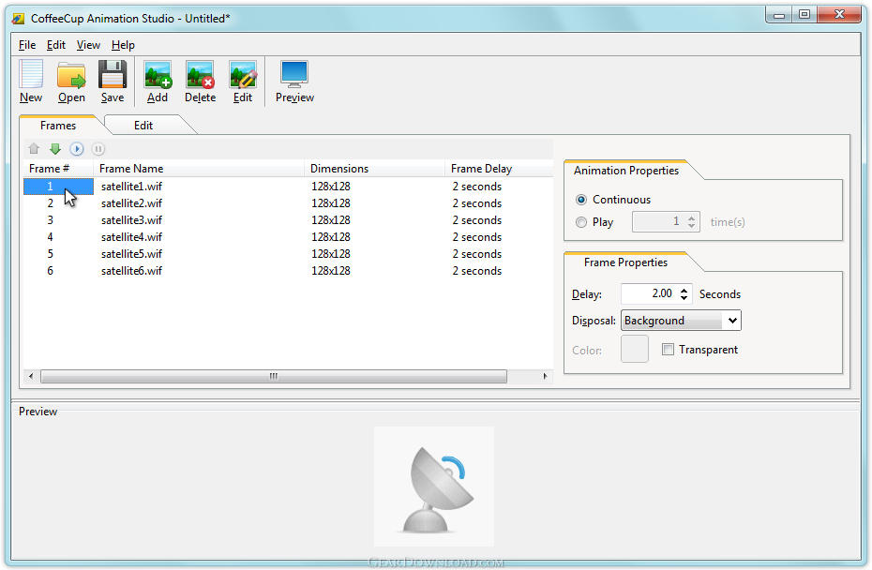Open the Help menu
This screenshot has height=570, width=872.
[123, 45]
